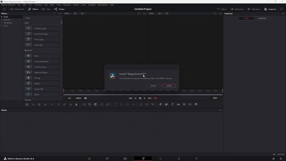Image resolution: width=286 pixels, height=161 pixels.
Task: Select the Tools tab in Inspector
Action: 246,18
